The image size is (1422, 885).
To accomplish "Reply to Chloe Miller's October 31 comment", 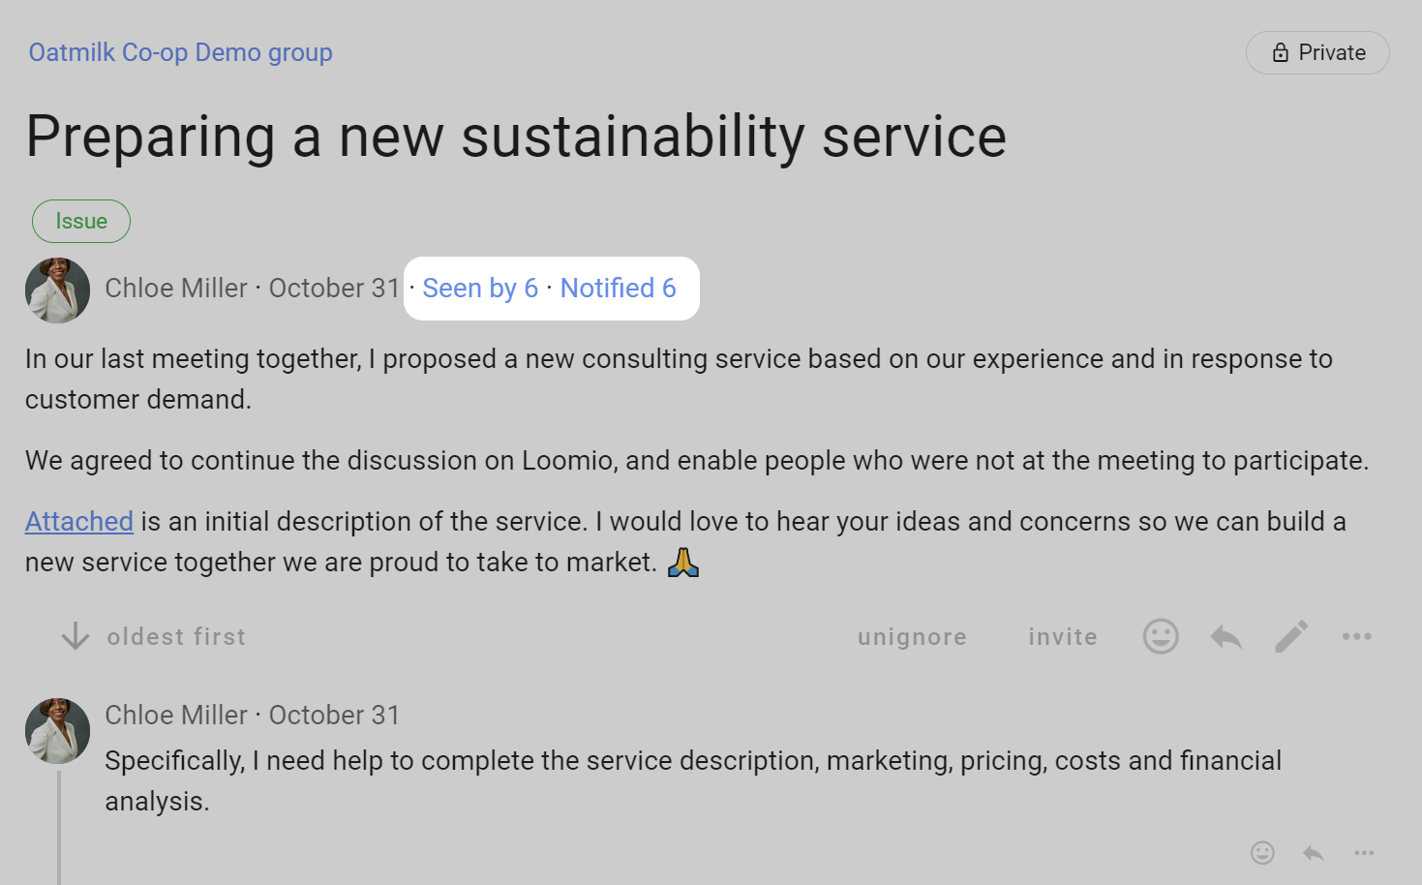I will [1313, 853].
